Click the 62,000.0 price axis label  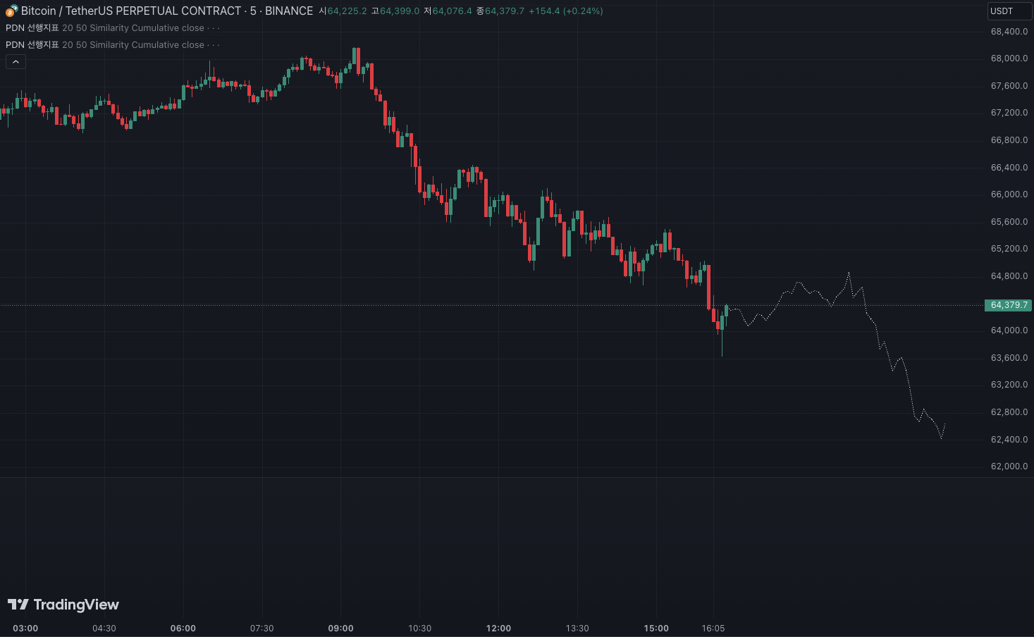tap(1009, 466)
